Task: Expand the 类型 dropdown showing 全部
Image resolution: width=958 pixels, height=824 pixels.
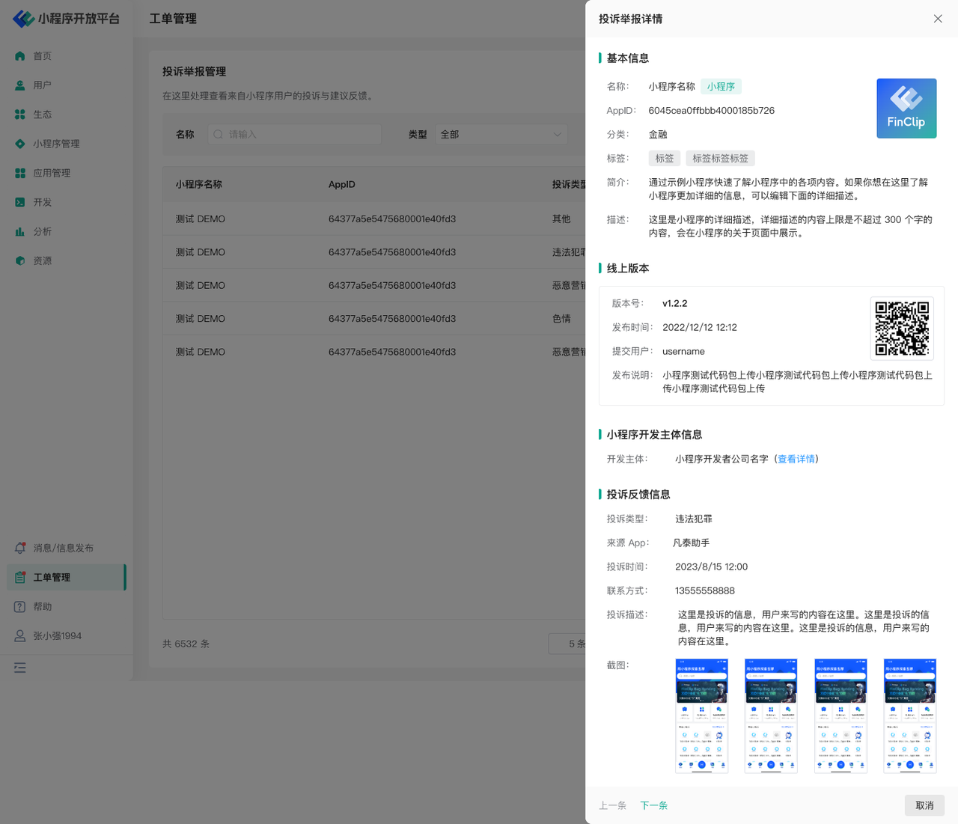Action: point(501,135)
